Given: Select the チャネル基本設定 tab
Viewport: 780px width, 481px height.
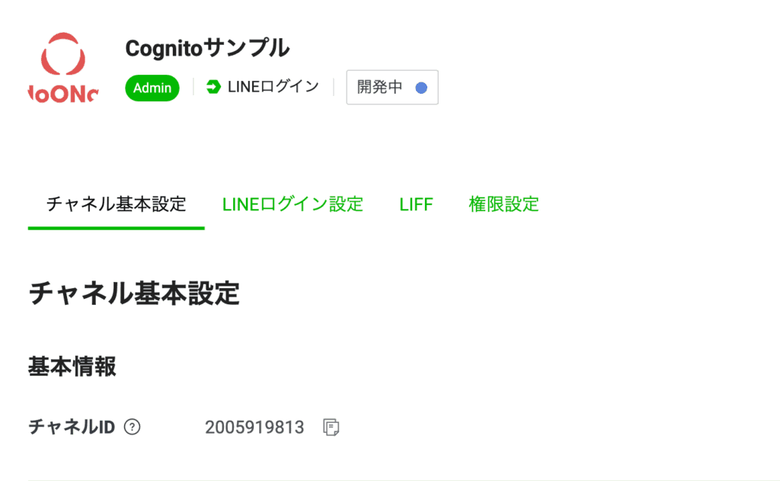Looking at the screenshot, I should [x=116, y=204].
